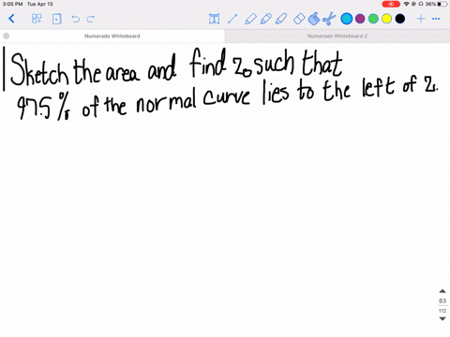Tap the handwritten 97.5 % text
This screenshot has width=450, height=337.
[43, 106]
